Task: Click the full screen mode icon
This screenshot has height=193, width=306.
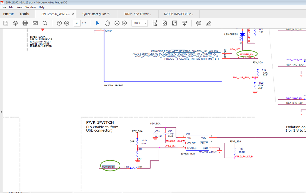Action: pos(174,23)
